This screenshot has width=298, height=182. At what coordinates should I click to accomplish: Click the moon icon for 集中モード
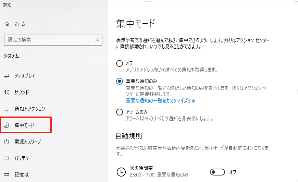pos(7,125)
